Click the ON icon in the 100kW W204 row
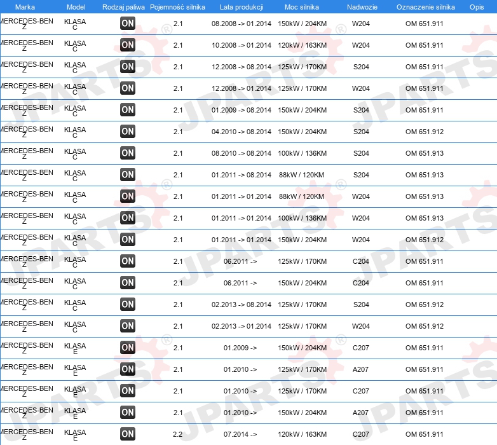The image size is (497, 445). [128, 218]
